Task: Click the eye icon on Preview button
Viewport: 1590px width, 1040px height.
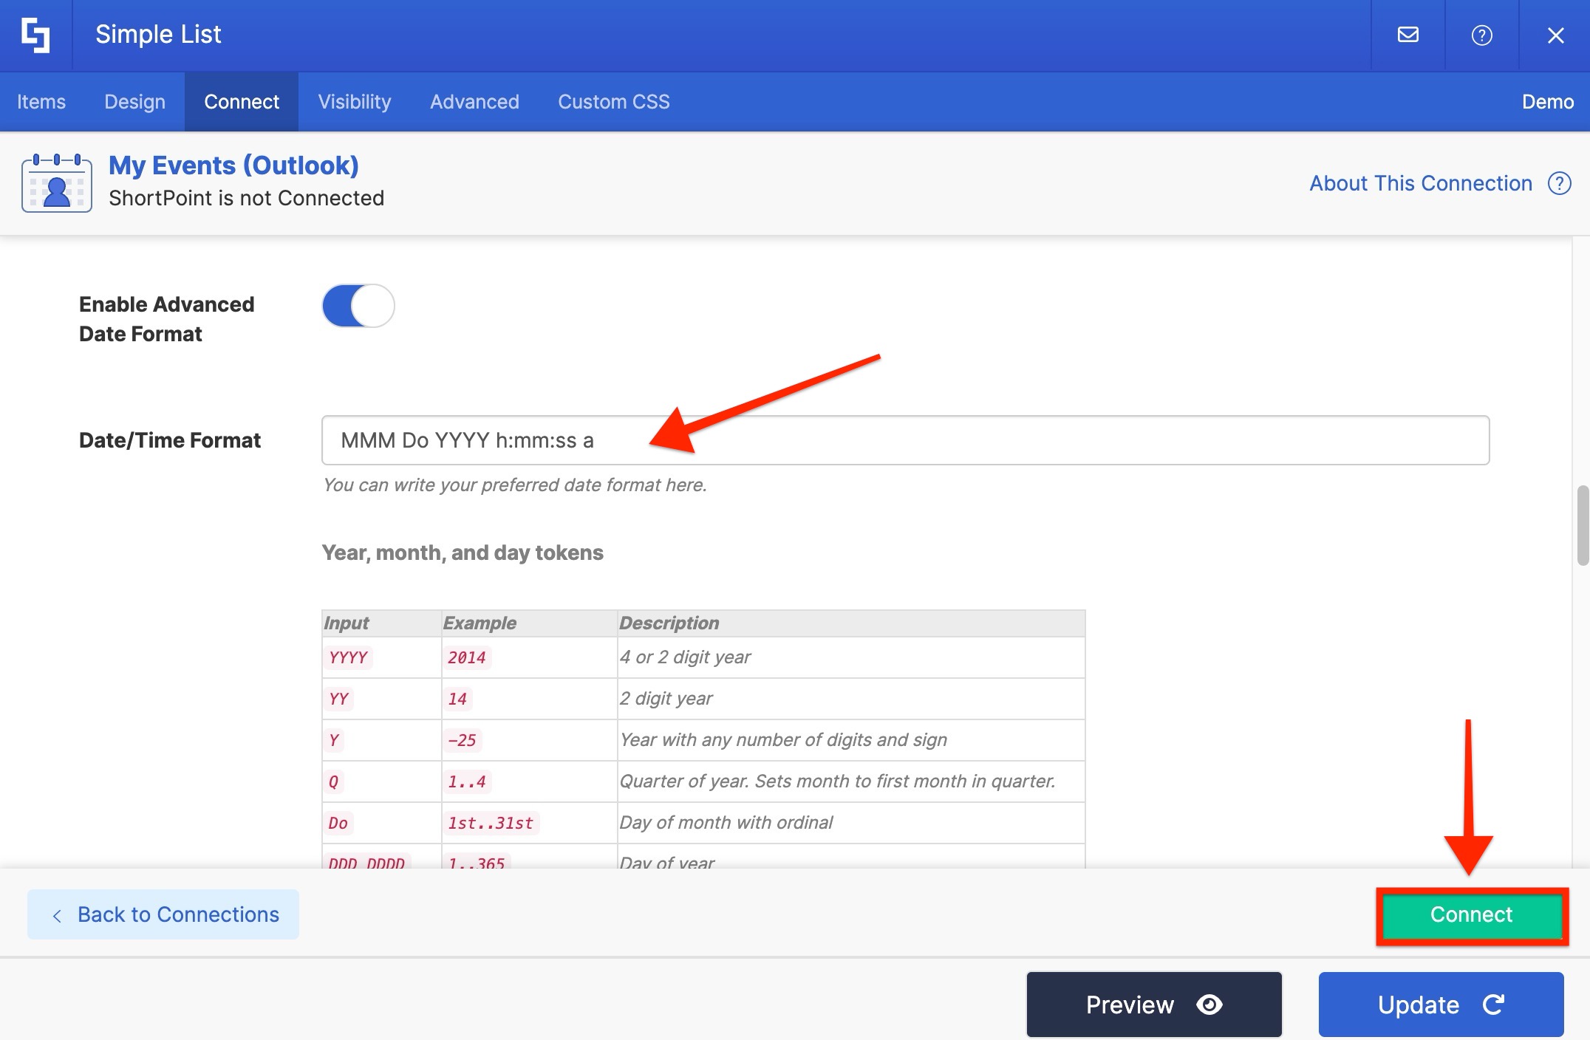Action: tap(1209, 1004)
